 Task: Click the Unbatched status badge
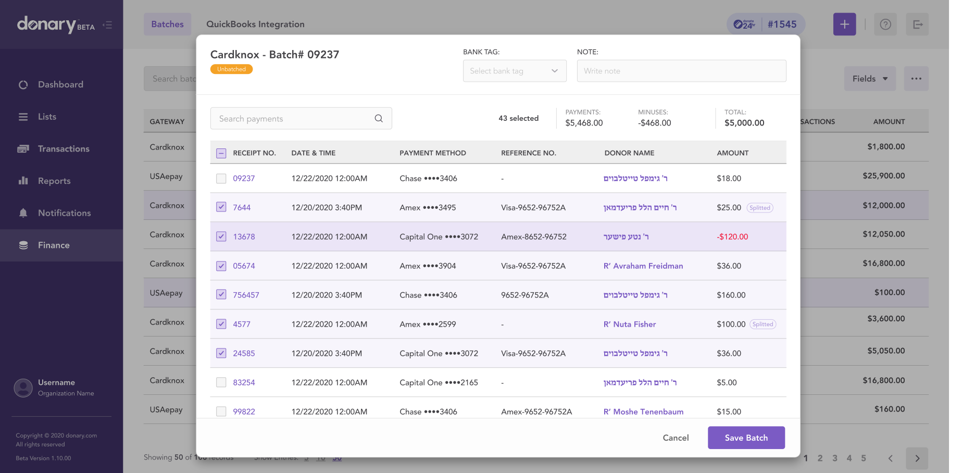[231, 69]
